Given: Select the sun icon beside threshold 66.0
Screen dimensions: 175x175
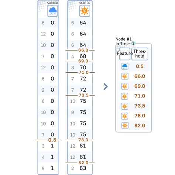Looking at the screenshot, I should pyautogui.click(x=125, y=76).
